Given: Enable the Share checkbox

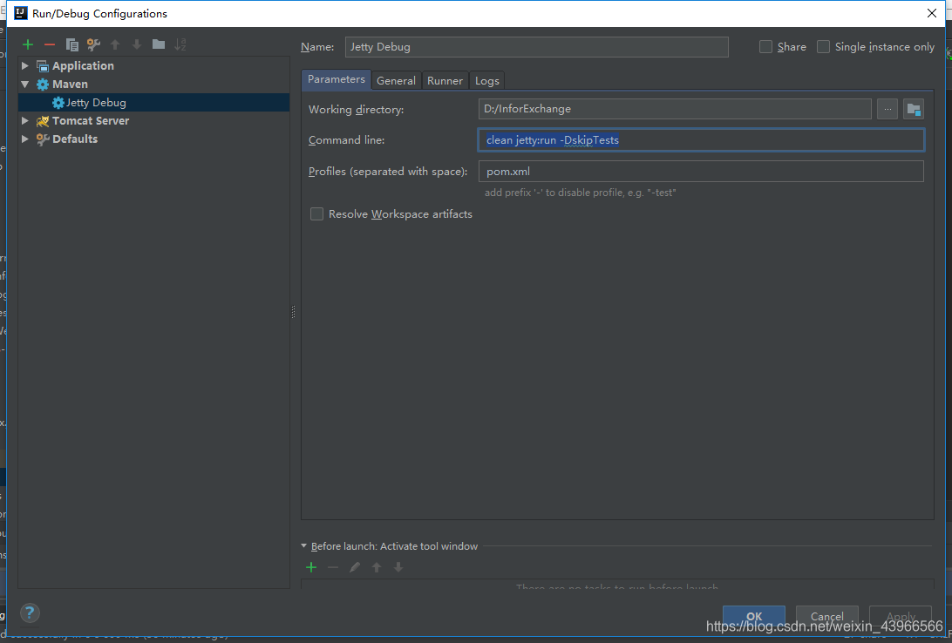Looking at the screenshot, I should [765, 47].
